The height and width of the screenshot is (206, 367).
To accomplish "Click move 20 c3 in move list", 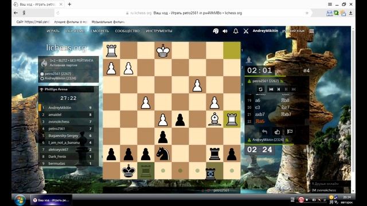I will coord(257,108).
